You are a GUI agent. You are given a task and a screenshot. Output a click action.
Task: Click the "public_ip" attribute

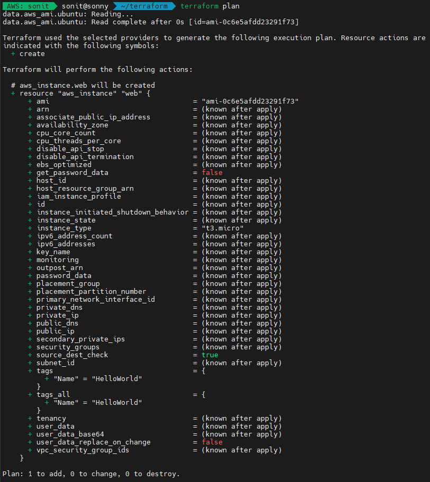click(x=56, y=331)
